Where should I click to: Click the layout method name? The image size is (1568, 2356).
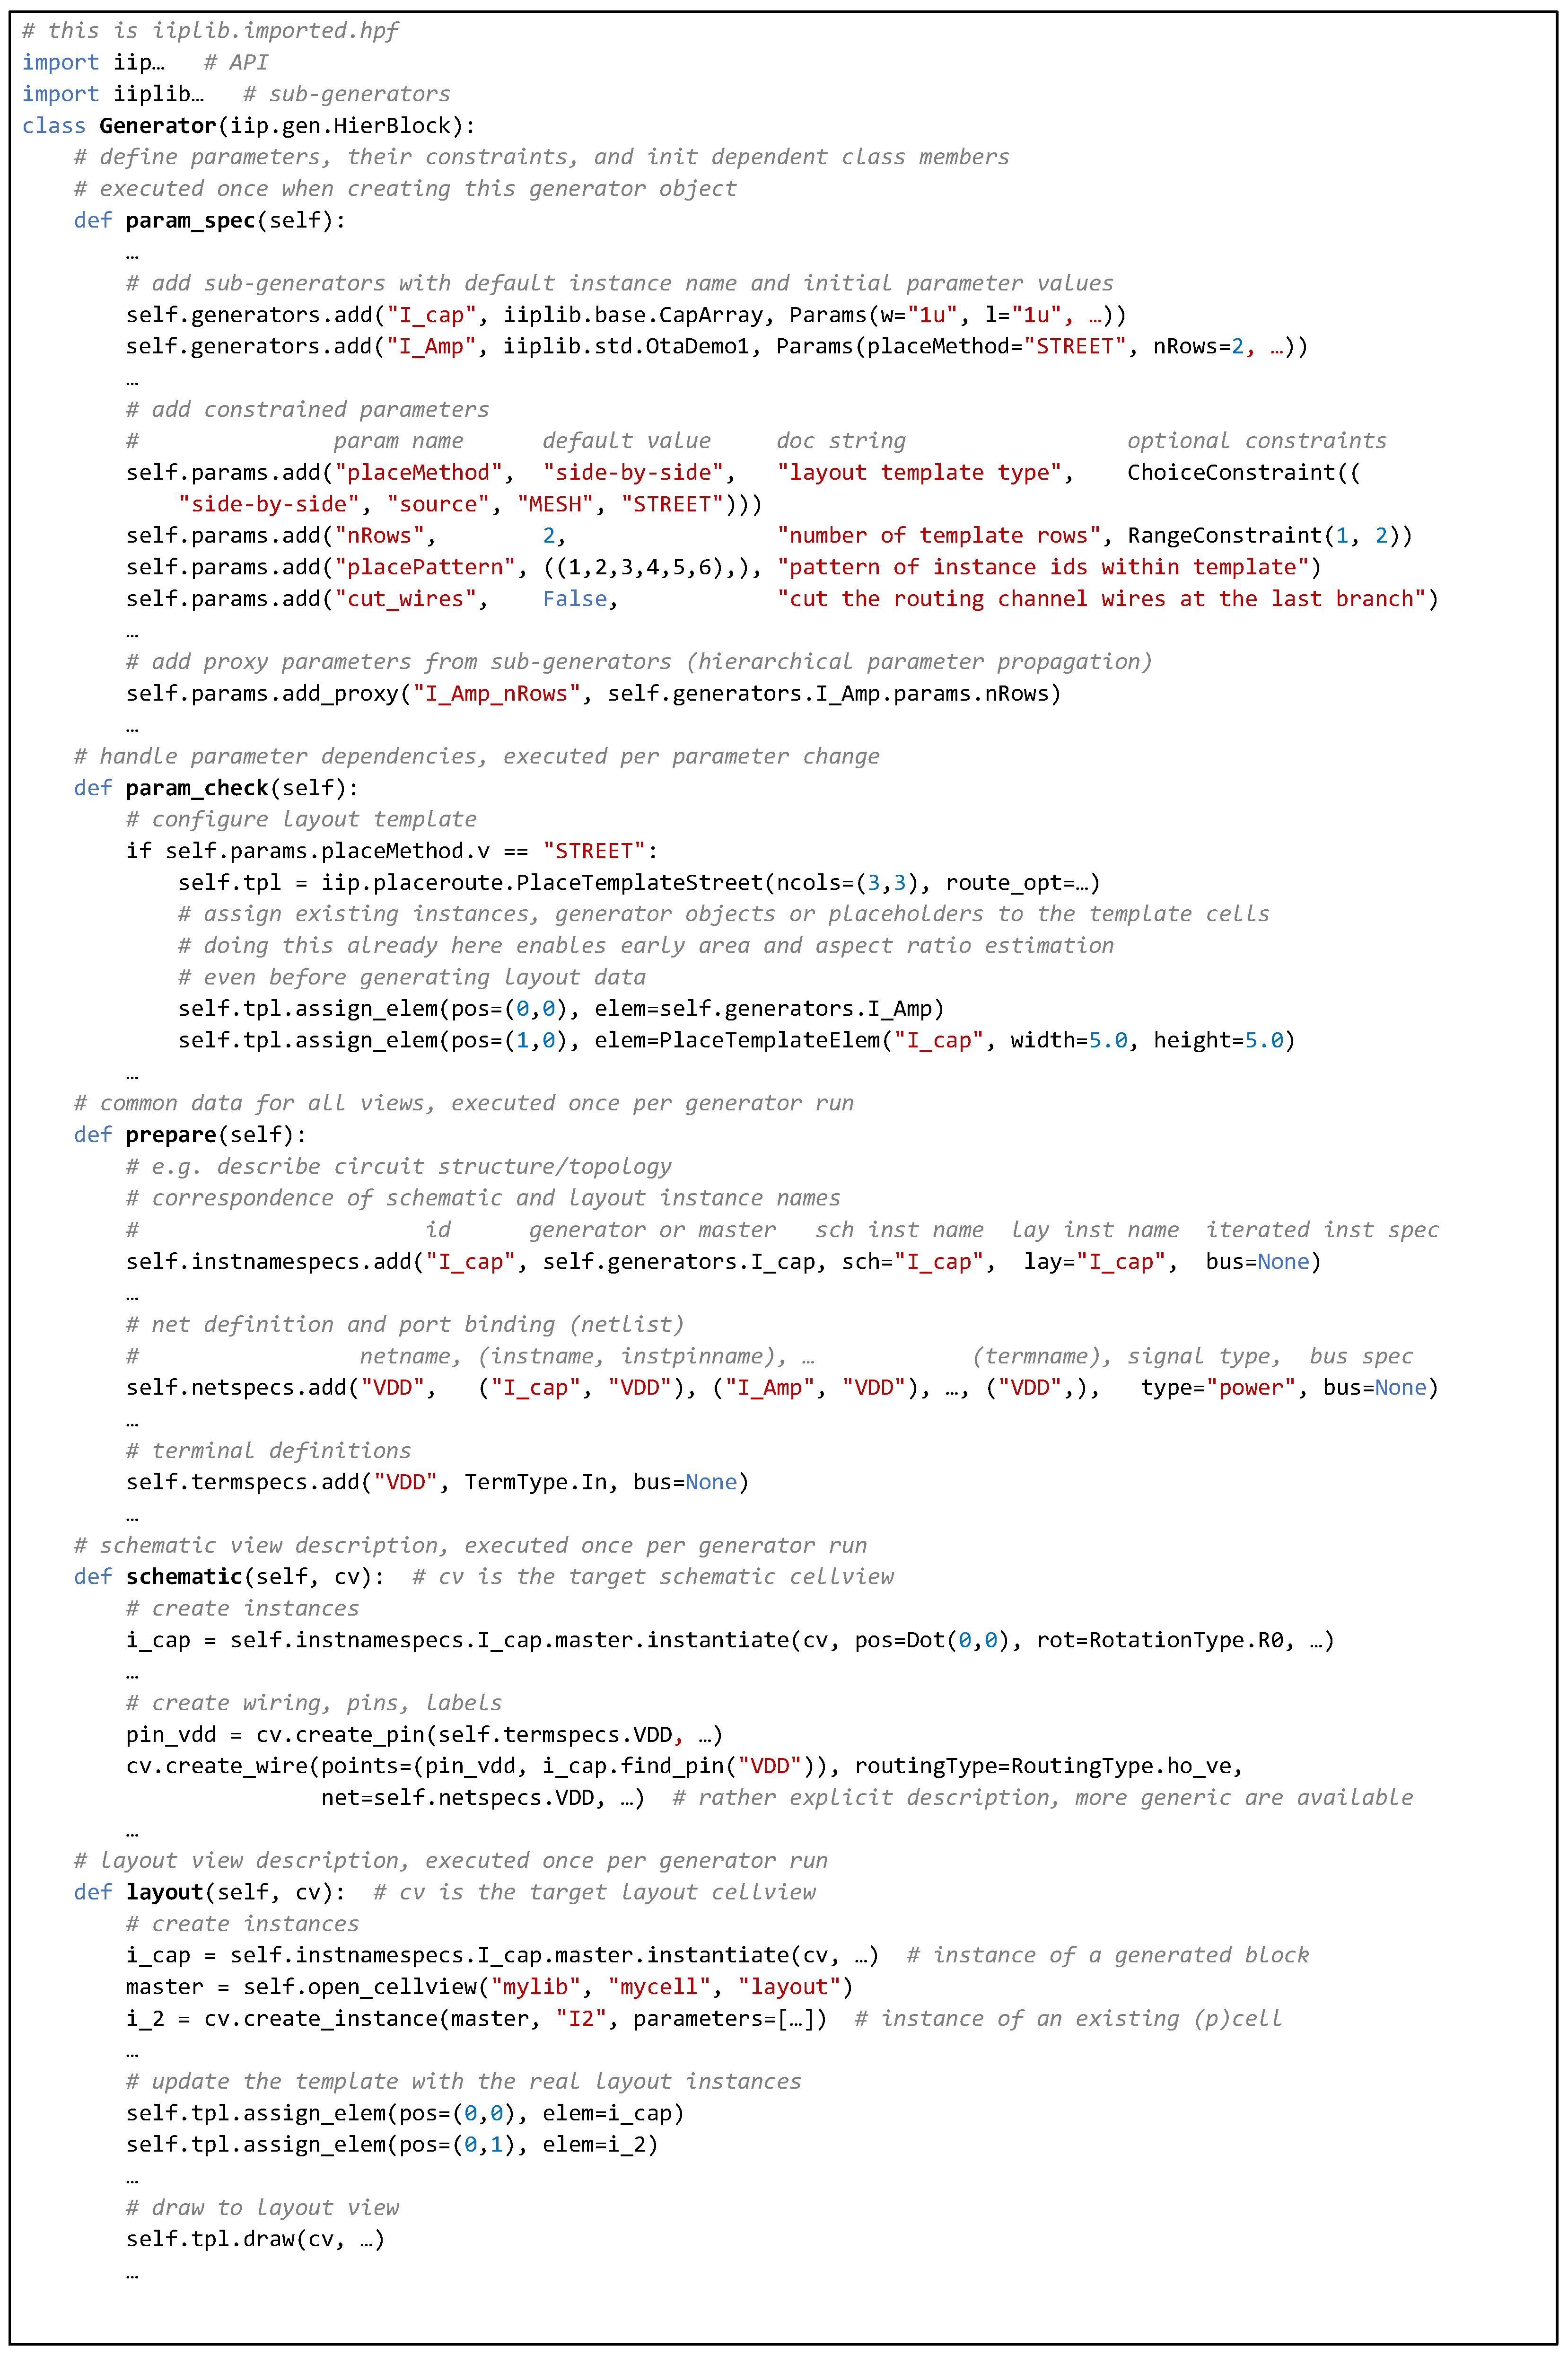[164, 1892]
